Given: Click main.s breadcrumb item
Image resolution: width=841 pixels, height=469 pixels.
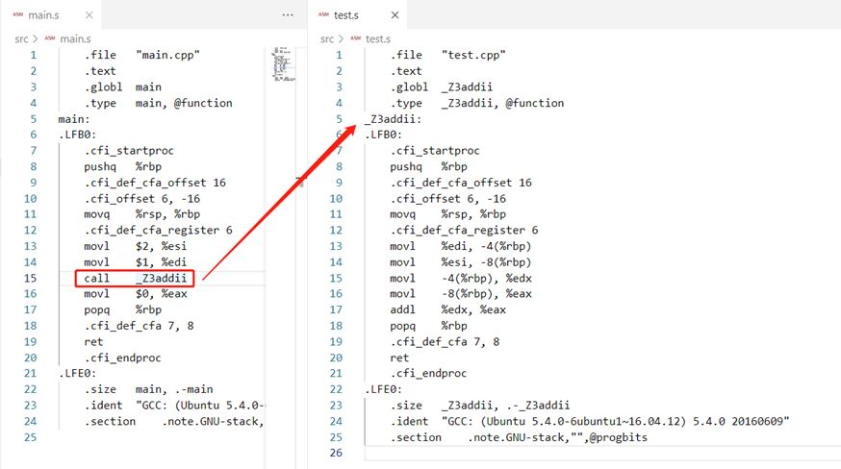Looking at the screenshot, I should coord(75,38).
